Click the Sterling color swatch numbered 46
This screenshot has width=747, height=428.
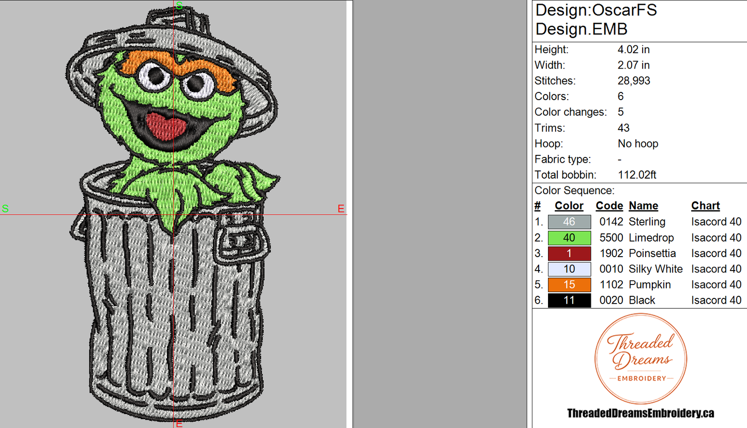569,222
